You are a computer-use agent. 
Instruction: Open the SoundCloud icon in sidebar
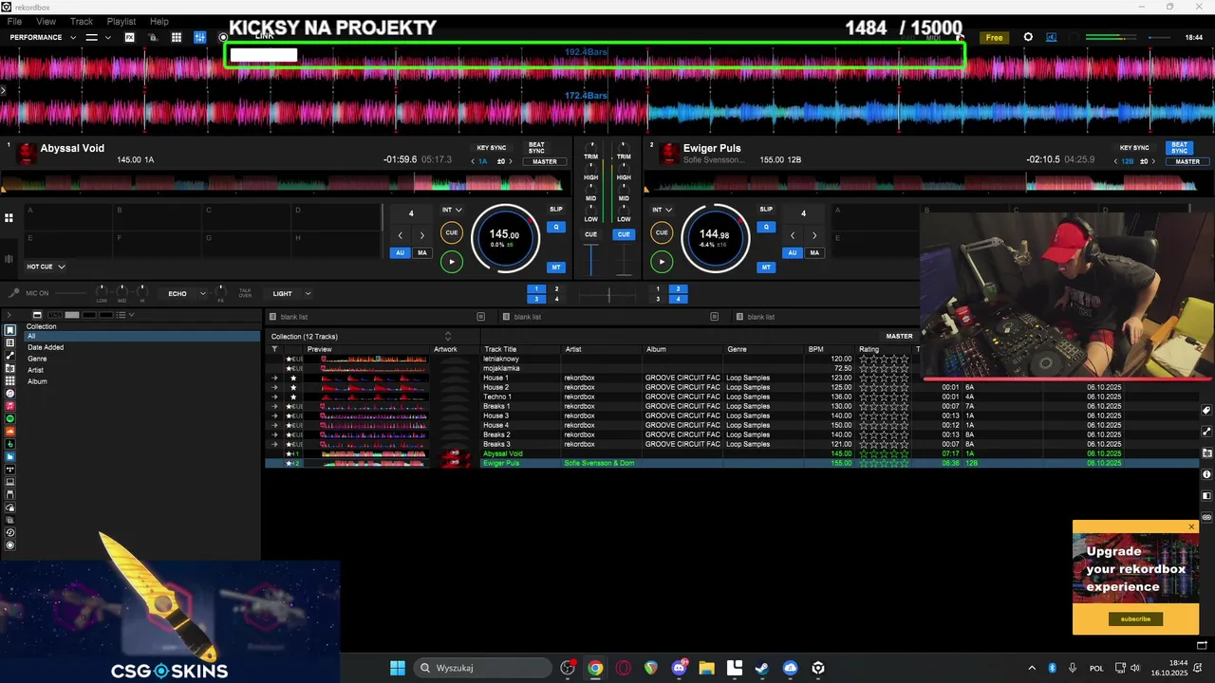pyautogui.click(x=10, y=431)
